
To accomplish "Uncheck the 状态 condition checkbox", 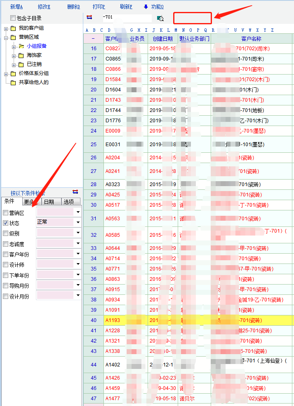I will click(5, 223).
